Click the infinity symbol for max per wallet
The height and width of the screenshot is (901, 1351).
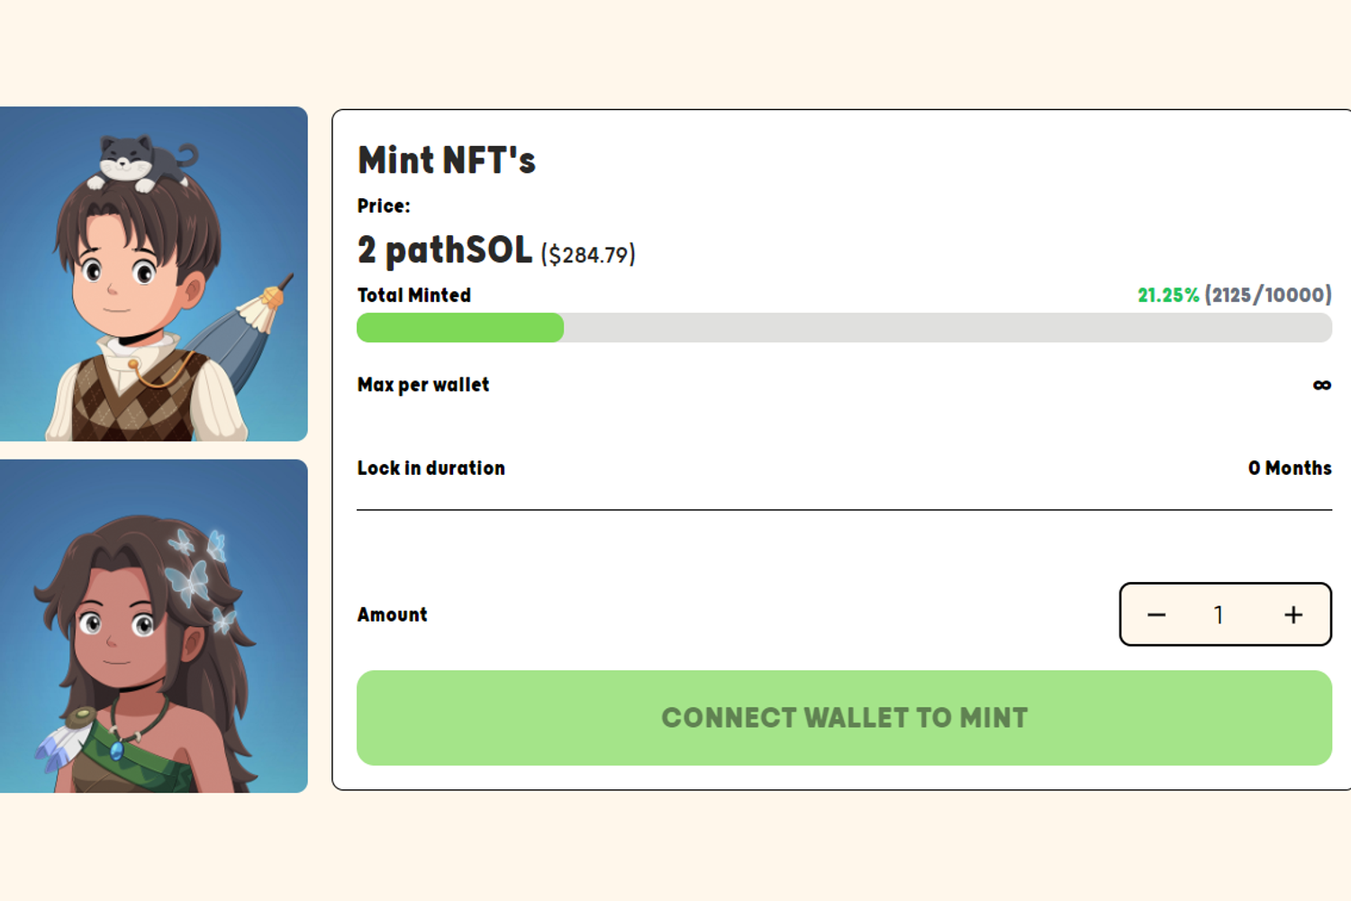[x=1321, y=386]
